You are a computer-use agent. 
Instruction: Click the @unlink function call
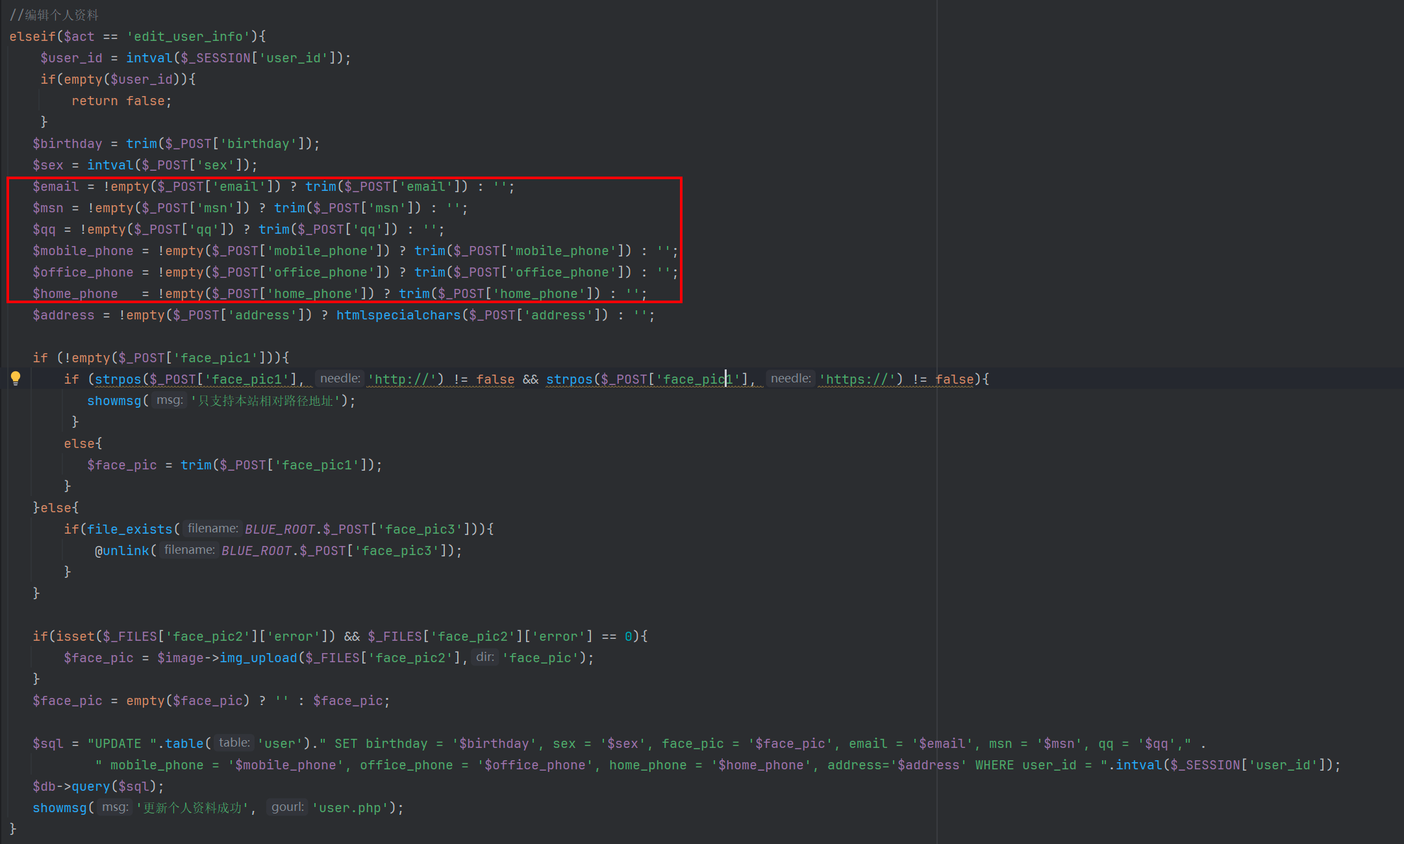pyautogui.click(x=122, y=551)
